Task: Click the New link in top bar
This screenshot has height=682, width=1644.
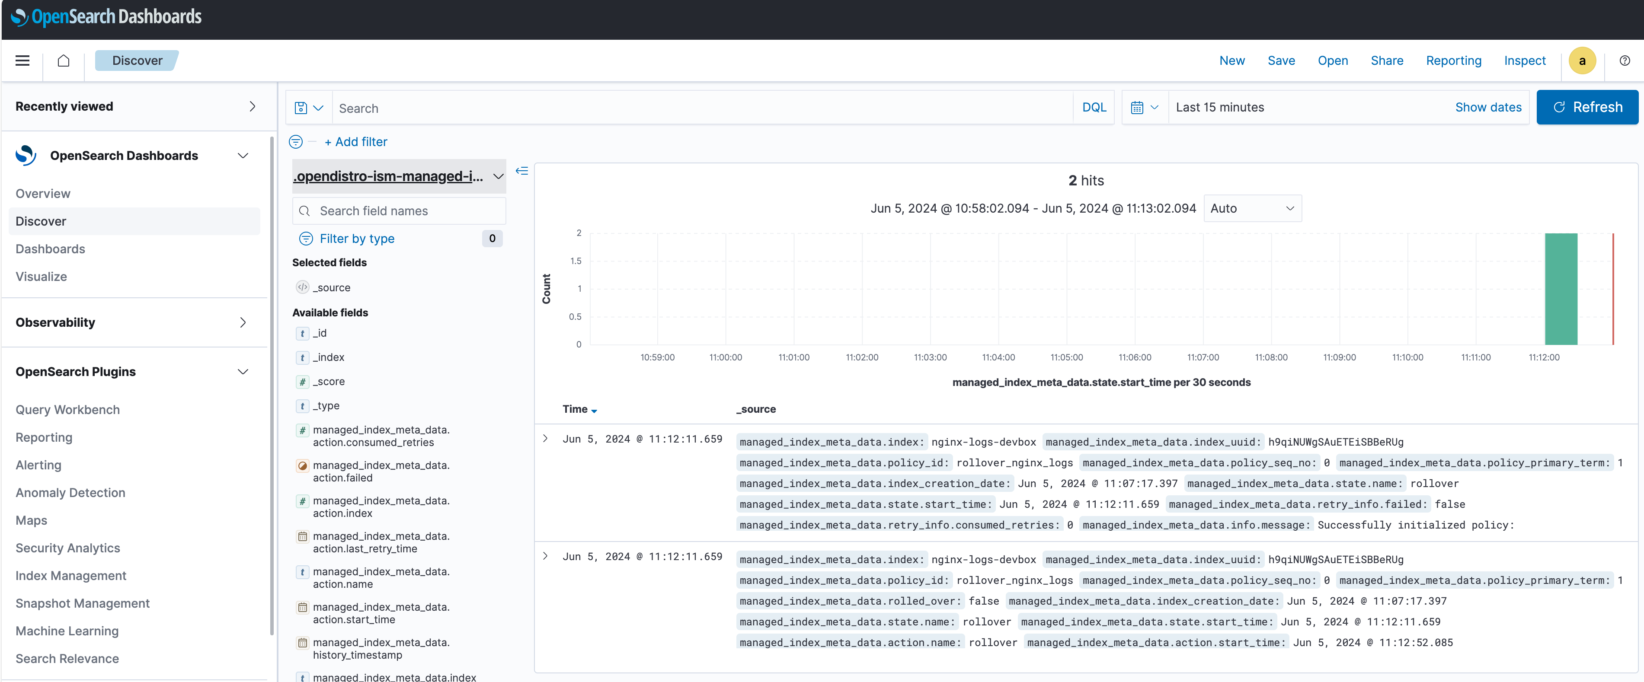Action: tap(1232, 61)
